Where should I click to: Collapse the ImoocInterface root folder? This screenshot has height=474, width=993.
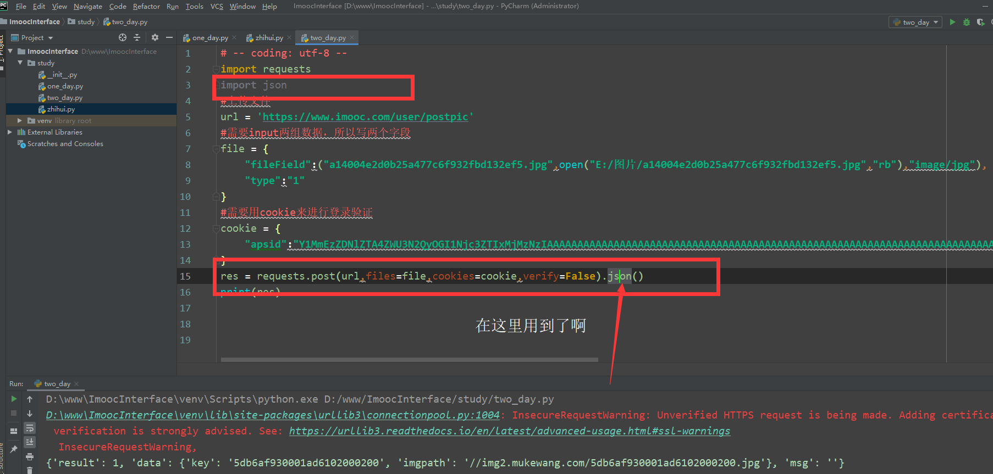click(x=10, y=51)
